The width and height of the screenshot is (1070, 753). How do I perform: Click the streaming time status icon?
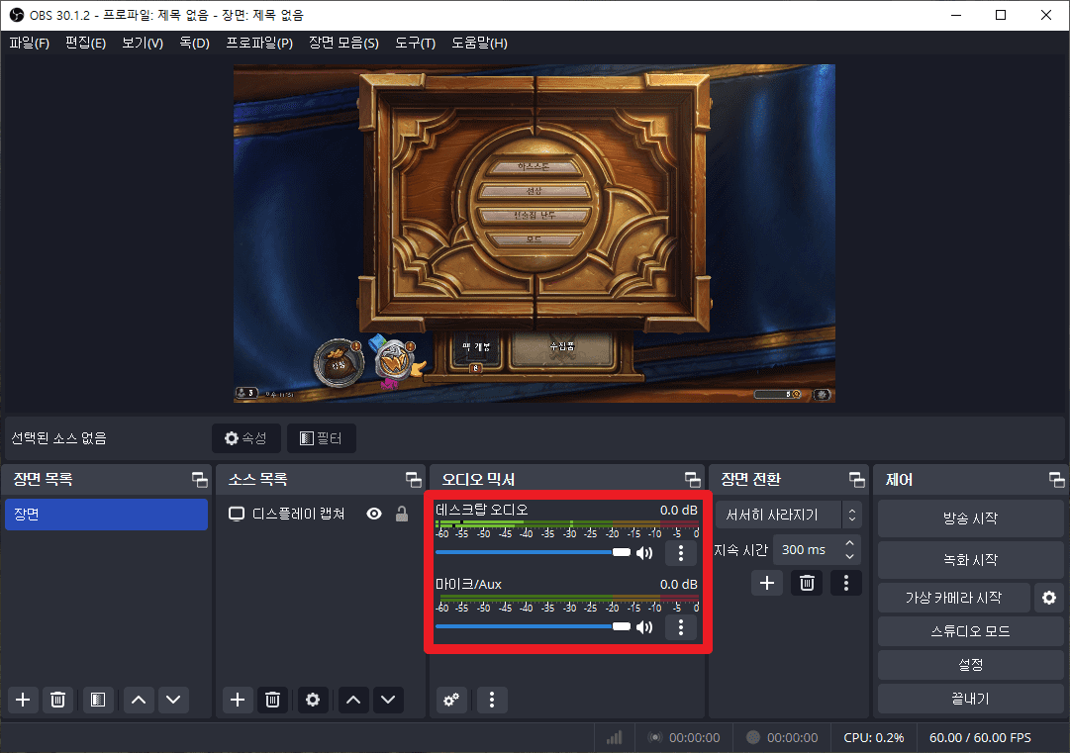coord(655,737)
